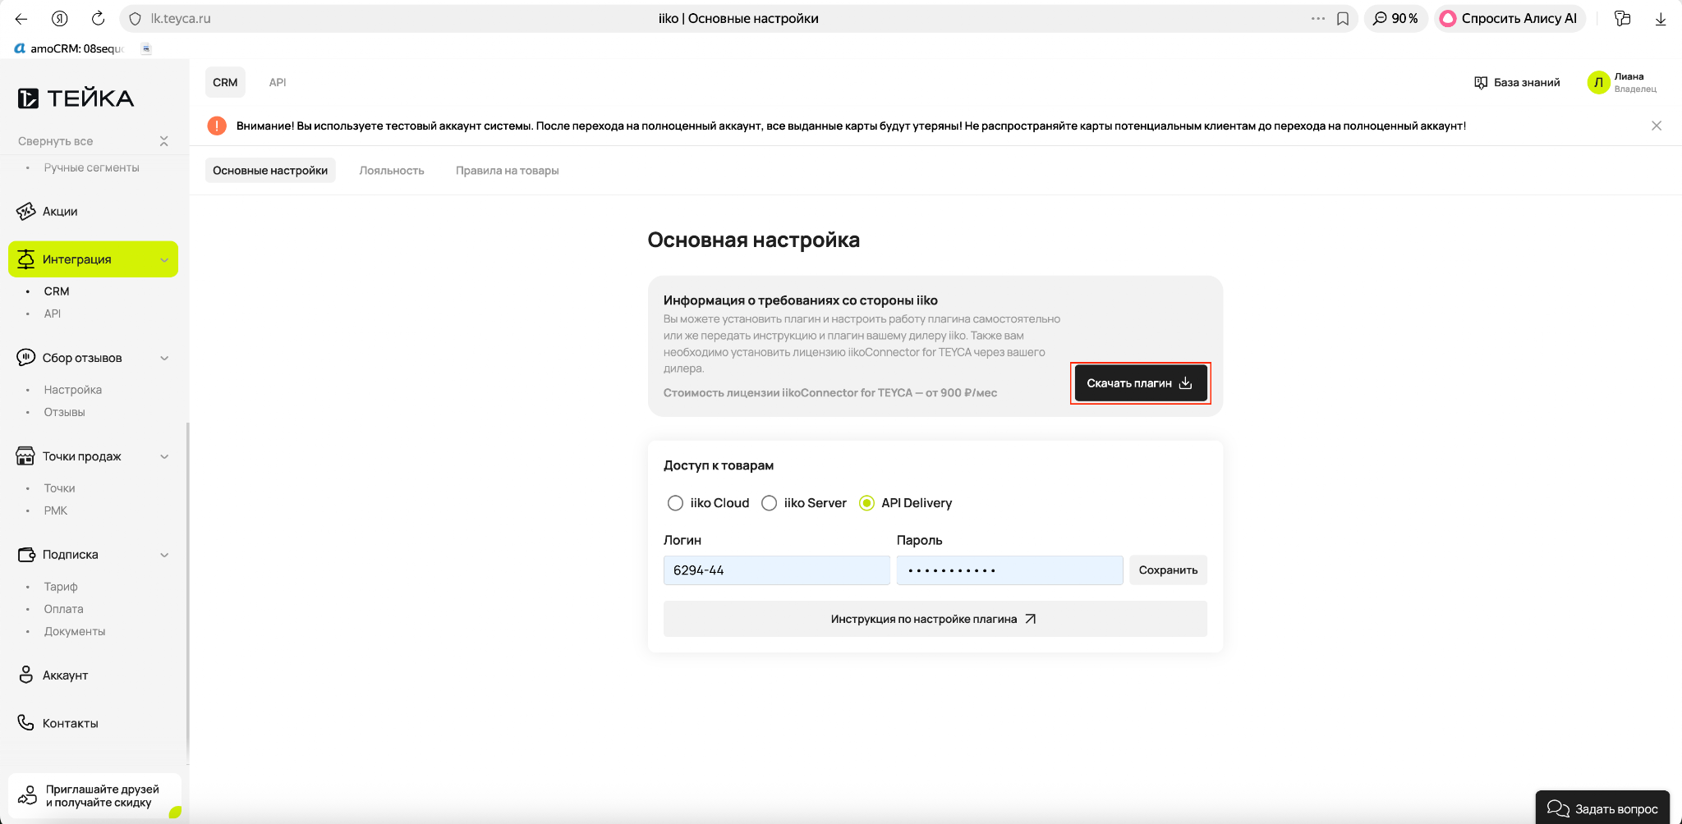Click the Точки продаж store icon
Viewport: 1682px width, 824px height.
click(26, 456)
